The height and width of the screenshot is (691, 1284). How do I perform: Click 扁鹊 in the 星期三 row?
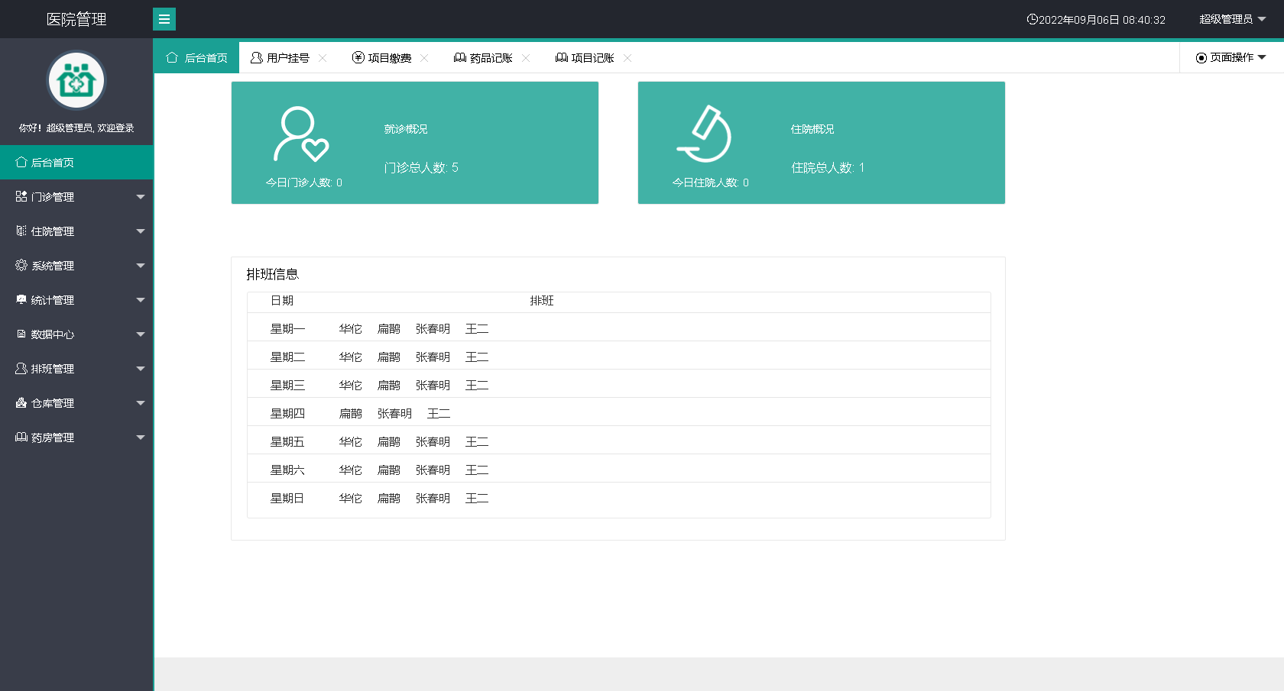click(389, 386)
